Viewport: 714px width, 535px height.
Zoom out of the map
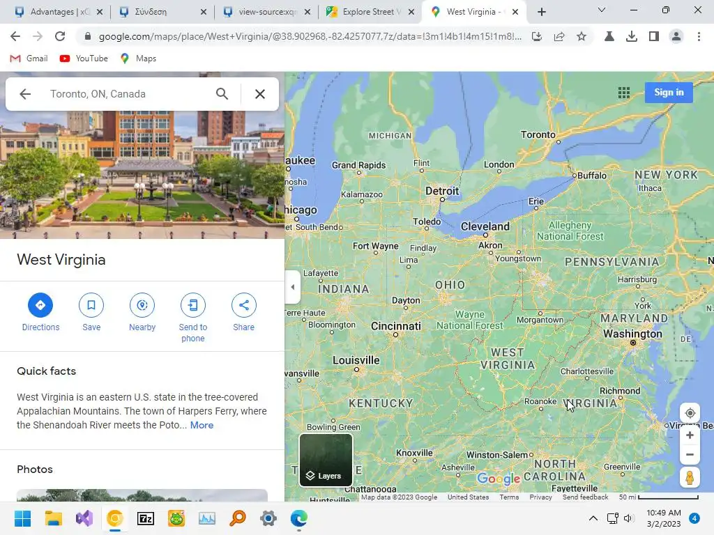690,454
